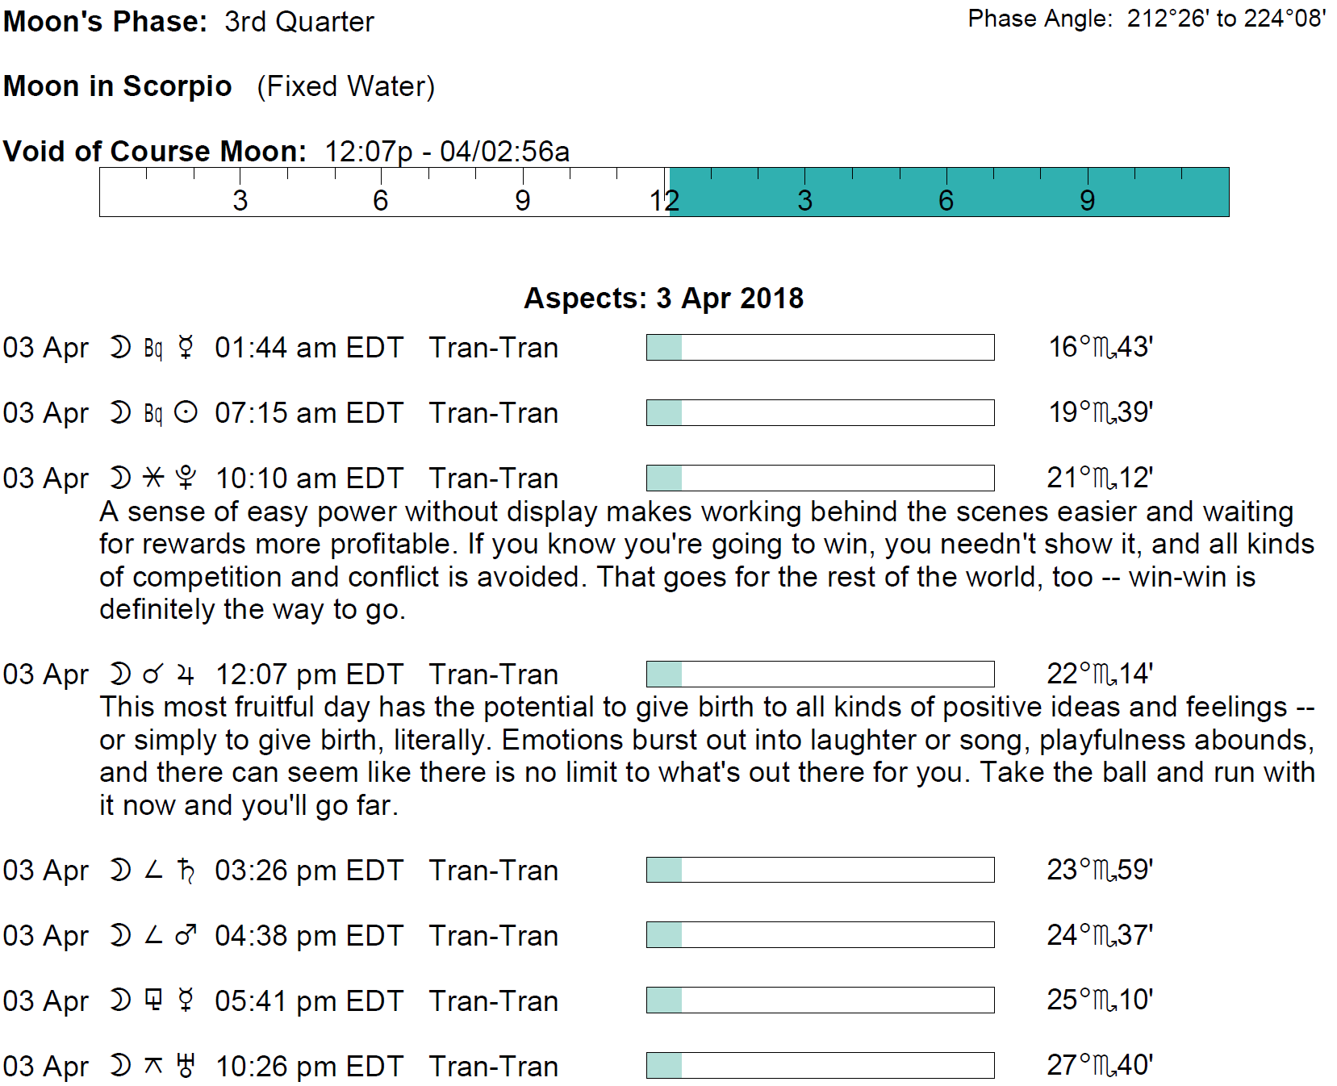Click the conjunction symbol in the 12:07 pm aspect
The image size is (1337, 1086).
(x=153, y=675)
